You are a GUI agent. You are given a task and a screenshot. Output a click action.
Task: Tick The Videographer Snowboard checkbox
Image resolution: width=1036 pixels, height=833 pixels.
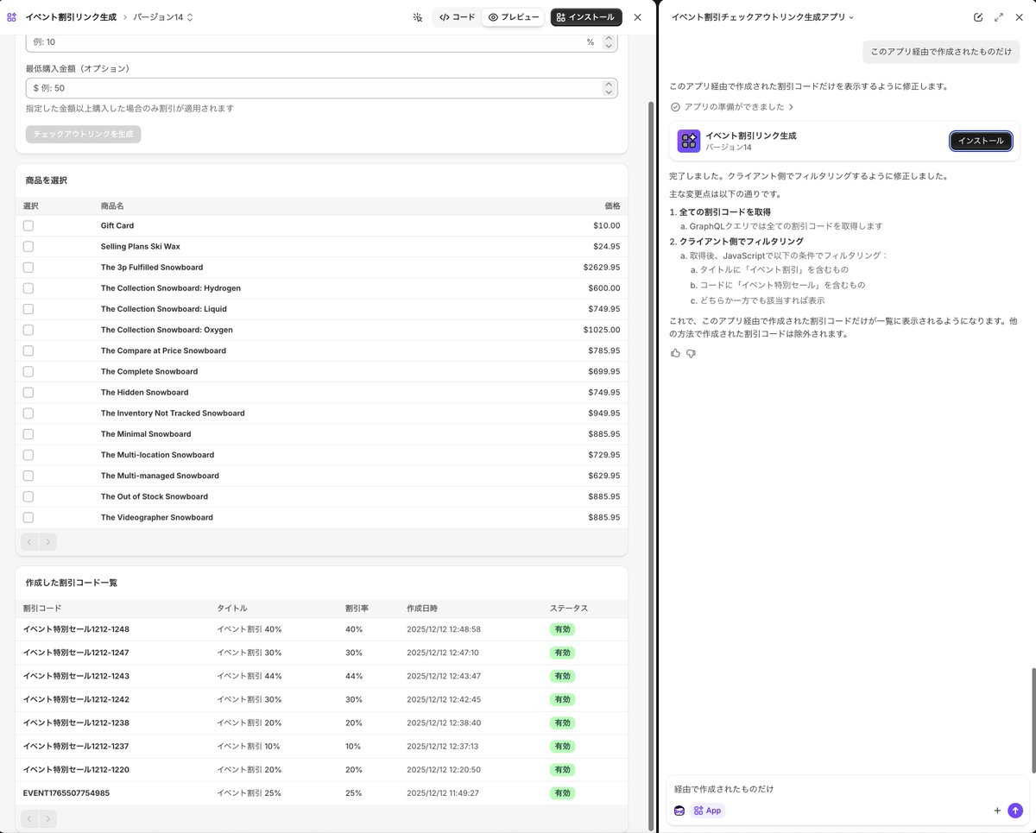coord(28,517)
